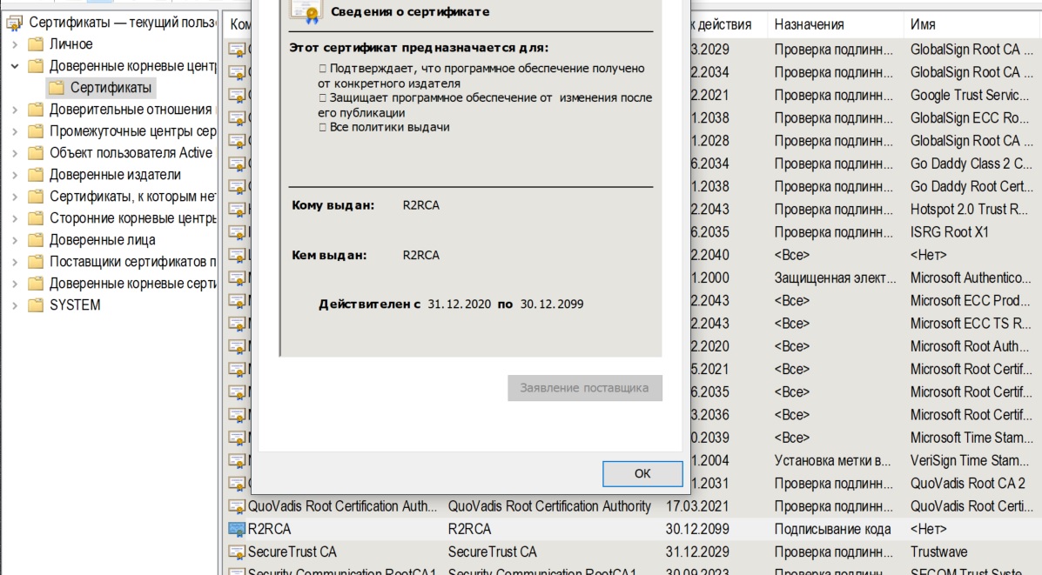Click Подписывание кода cell
Image resolution: width=1042 pixels, height=575 pixels.
832,529
